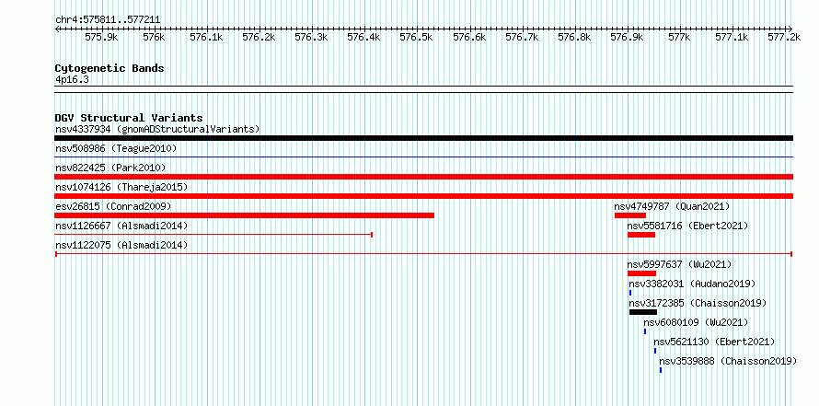
Task: Click the red nsv1074126 variant bar
Action: 423,196
